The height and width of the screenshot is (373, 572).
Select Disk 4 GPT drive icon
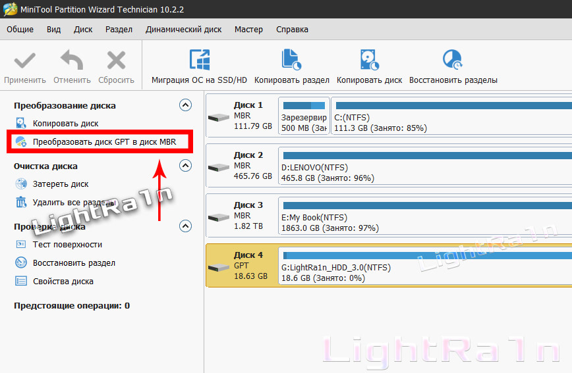(218, 267)
